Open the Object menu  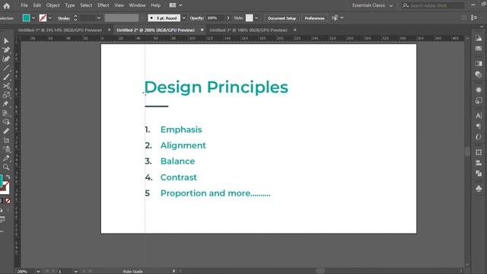(x=53, y=5)
